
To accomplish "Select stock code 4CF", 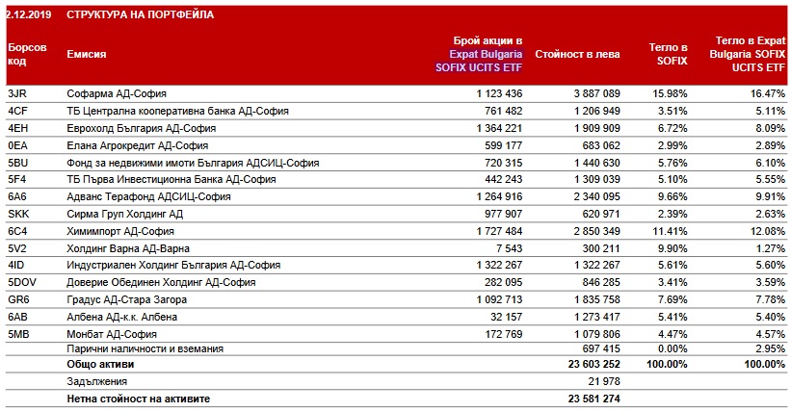I will tap(18, 111).
